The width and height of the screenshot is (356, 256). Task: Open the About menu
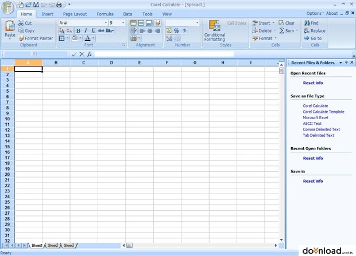[332, 13]
